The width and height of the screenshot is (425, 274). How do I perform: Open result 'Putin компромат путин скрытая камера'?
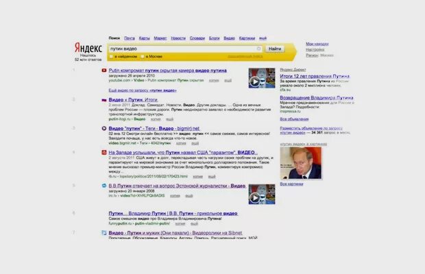167,71
